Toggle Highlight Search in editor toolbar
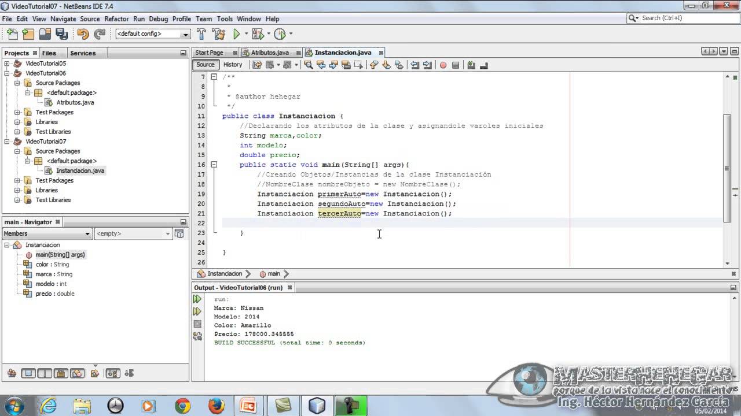This screenshot has width=741, height=416. pos(346,65)
